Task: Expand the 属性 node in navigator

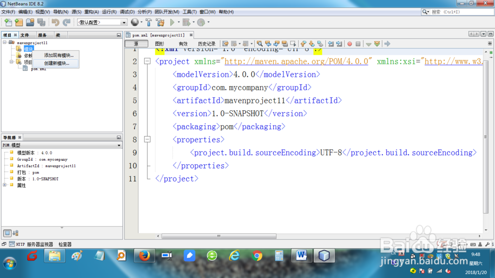Action: point(5,185)
